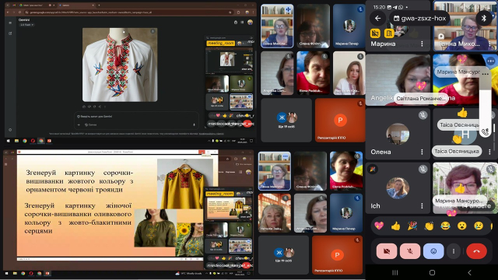Send the sparkling heart reaction

click(x=379, y=226)
